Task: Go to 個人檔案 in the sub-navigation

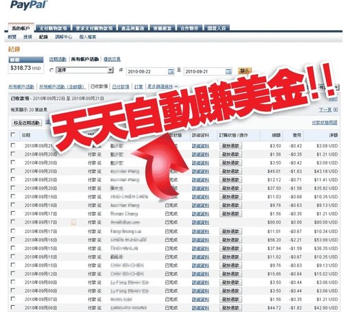Action: 88,37
